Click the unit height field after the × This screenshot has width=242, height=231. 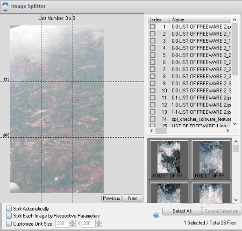pos(89,223)
